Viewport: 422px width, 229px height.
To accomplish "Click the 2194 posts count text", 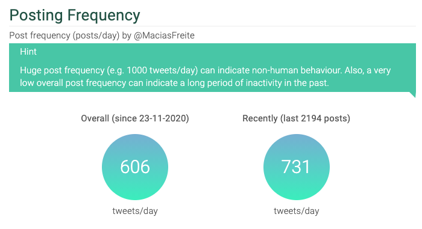I will coord(324,118).
